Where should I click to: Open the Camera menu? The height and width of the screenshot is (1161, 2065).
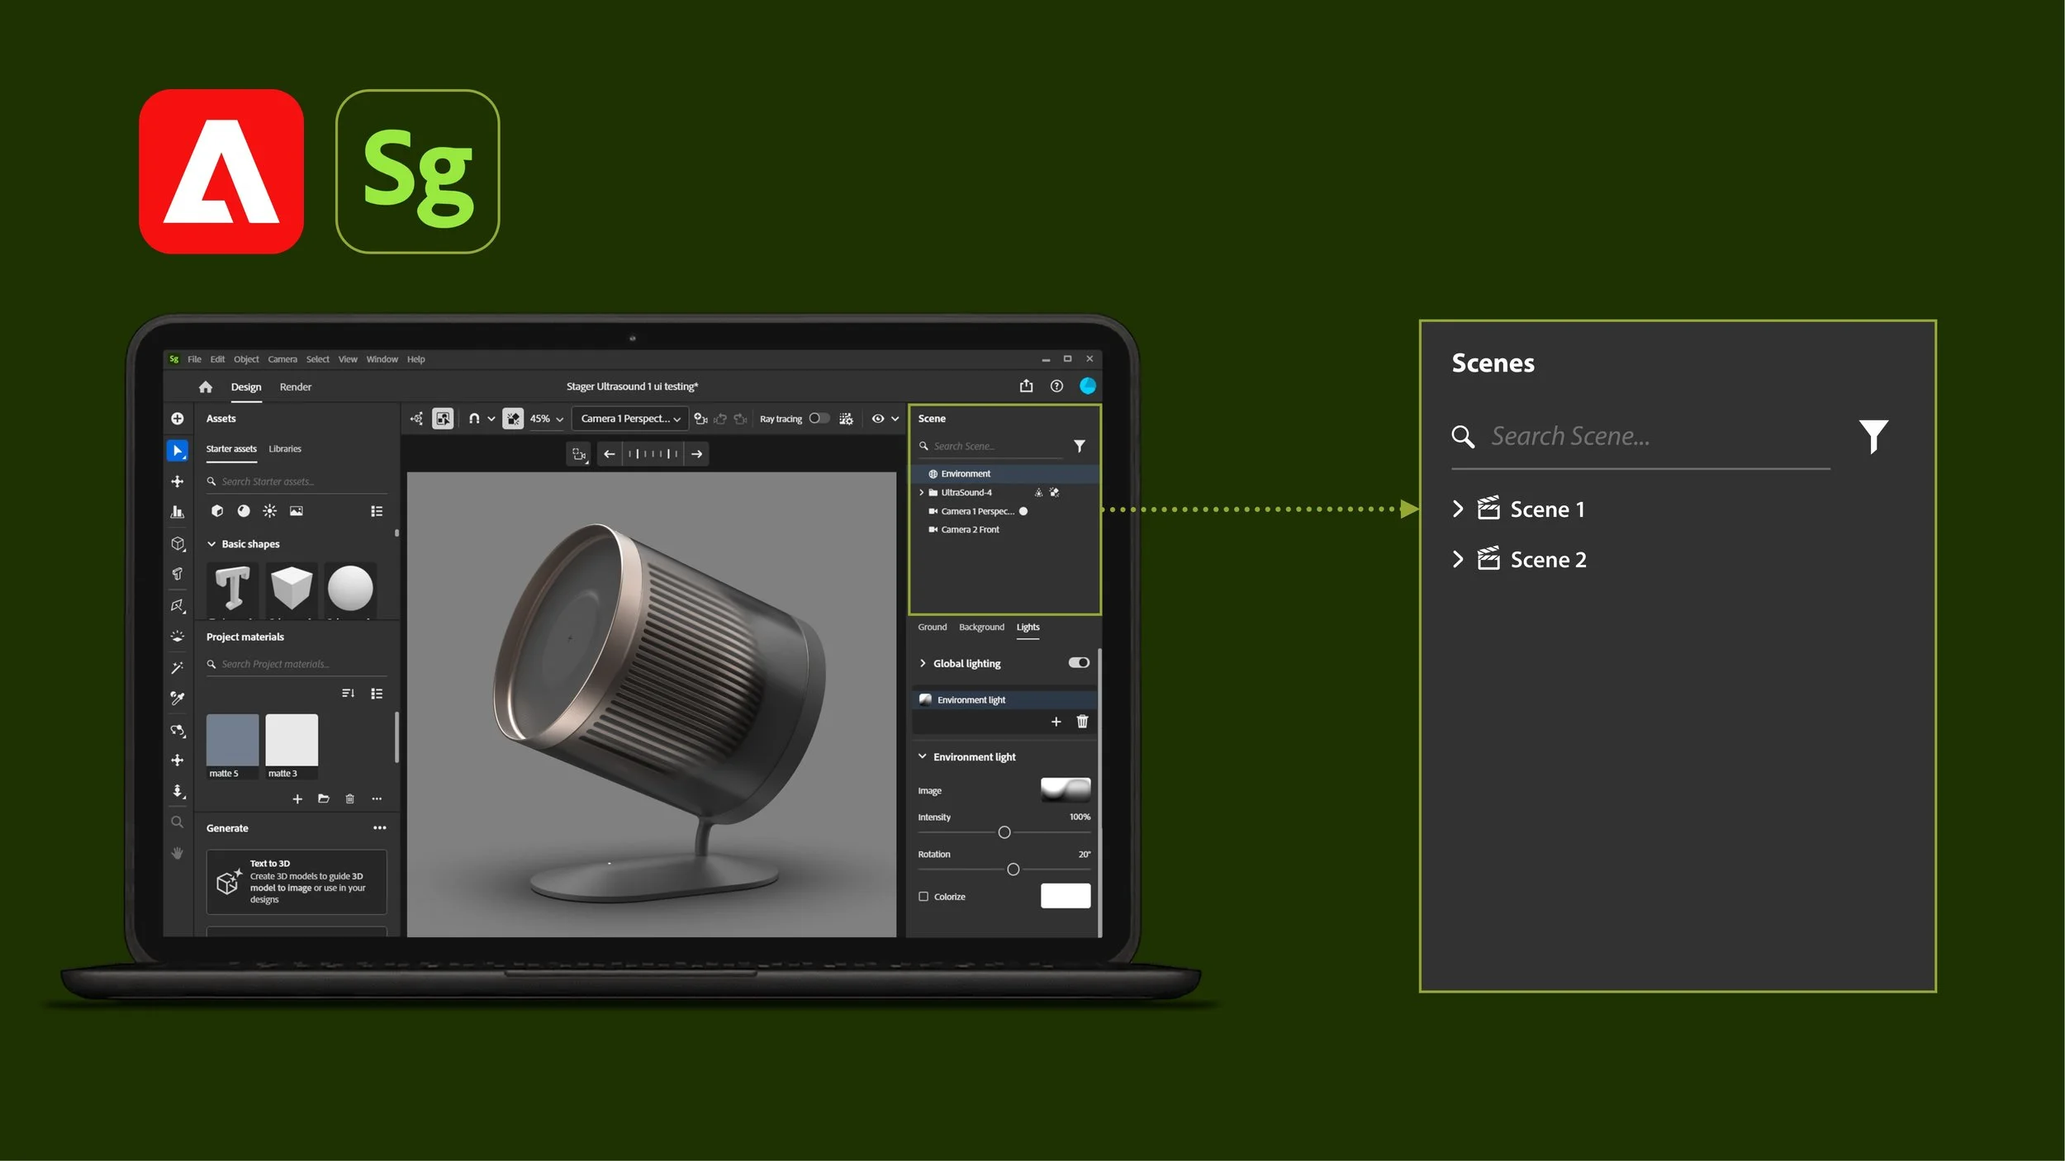282,359
